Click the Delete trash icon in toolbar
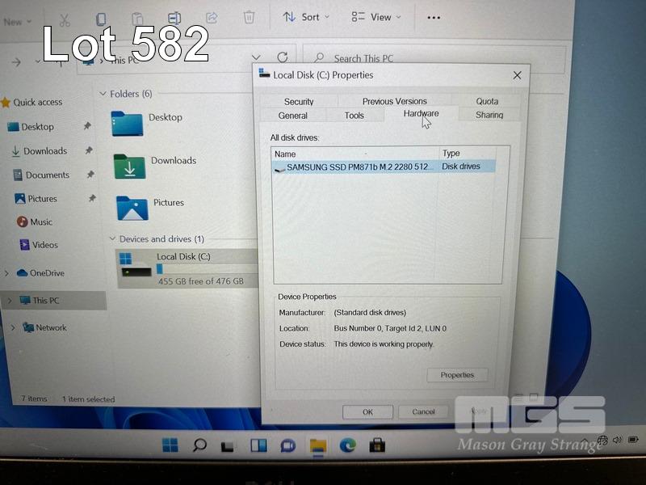This screenshot has height=485, width=646. point(250,17)
